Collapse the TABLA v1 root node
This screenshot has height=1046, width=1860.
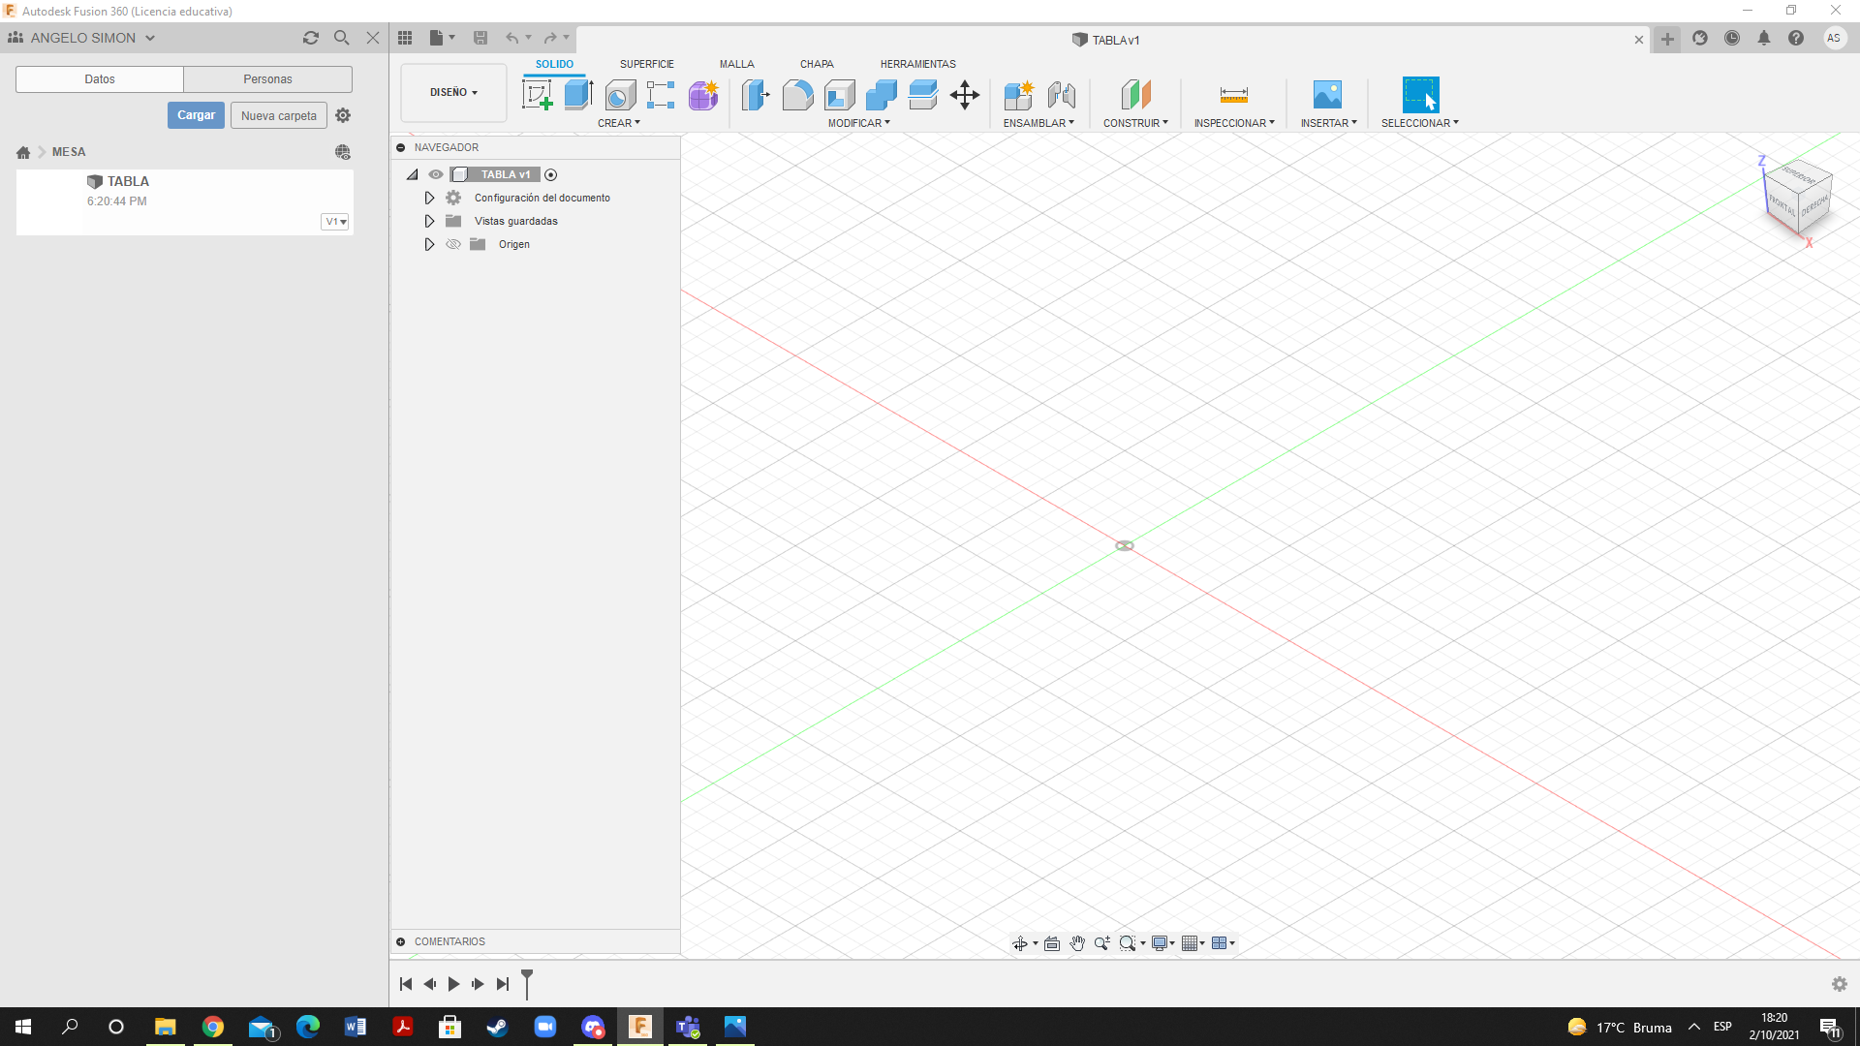tap(412, 174)
